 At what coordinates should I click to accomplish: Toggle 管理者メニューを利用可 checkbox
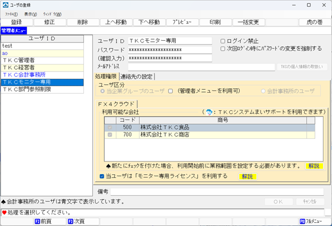[171, 91]
